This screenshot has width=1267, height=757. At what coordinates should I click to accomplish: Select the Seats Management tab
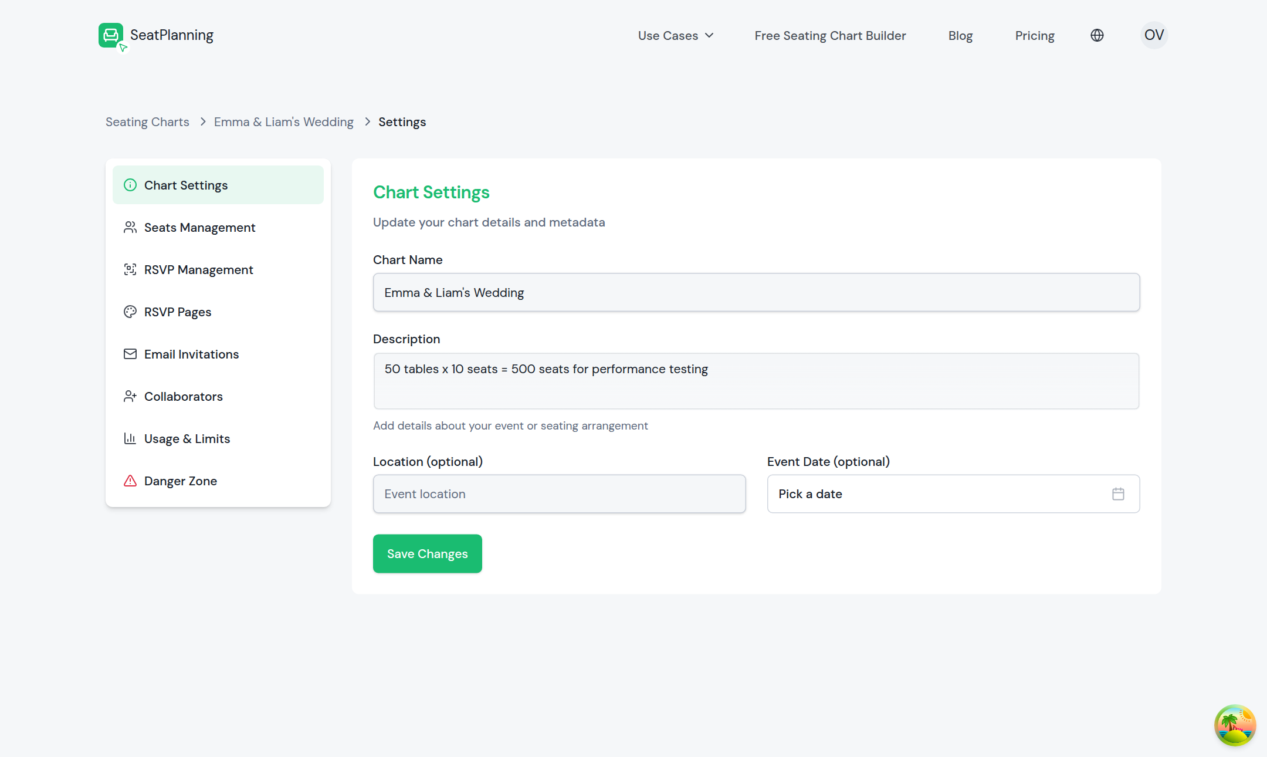(218, 227)
